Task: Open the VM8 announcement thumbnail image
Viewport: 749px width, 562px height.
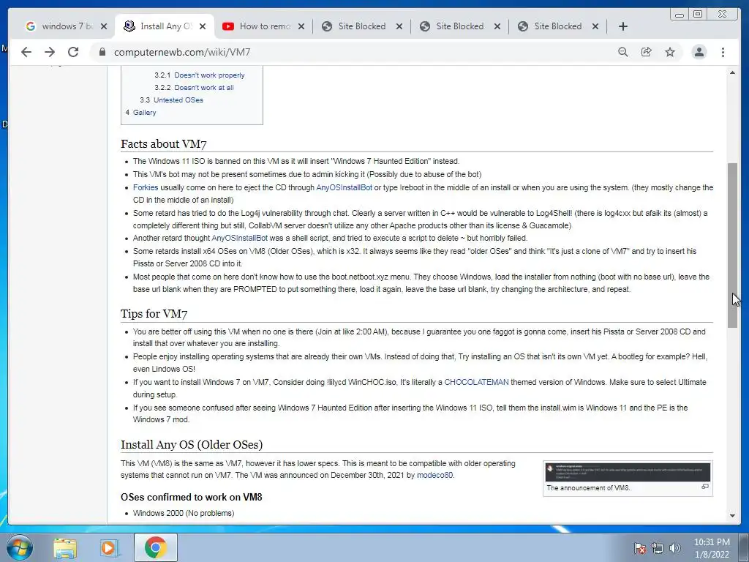Action: (x=628, y=472)
